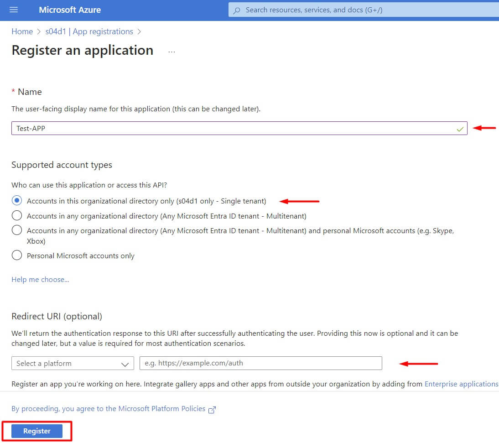Open Enterprise applications link
Viewport: 499px width, 443px height.
coord(461,384)
